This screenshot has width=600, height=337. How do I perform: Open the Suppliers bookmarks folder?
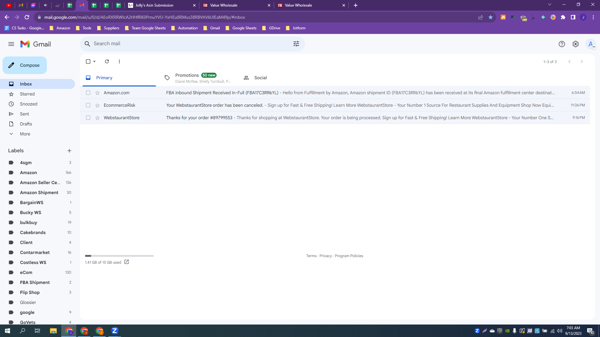coord(108,28)
